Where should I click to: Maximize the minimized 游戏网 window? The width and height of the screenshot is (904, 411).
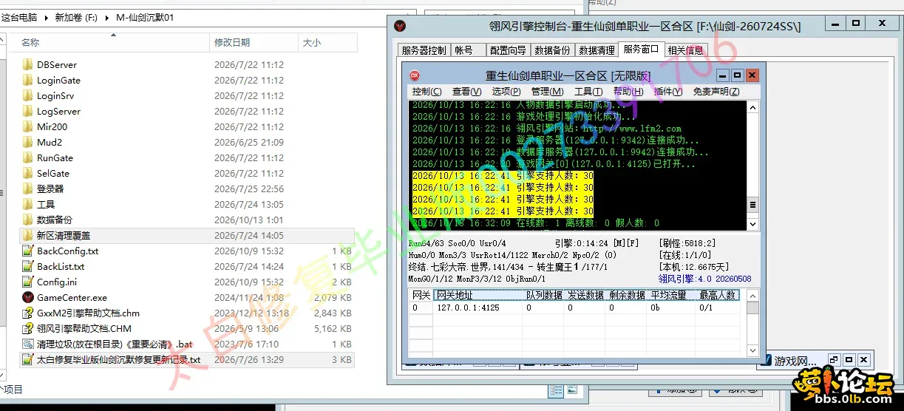pos(849,360)
